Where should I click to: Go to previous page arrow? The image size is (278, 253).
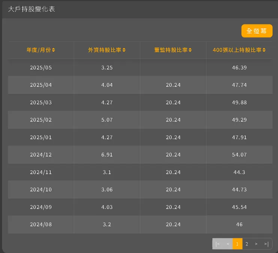coord(228,244)
